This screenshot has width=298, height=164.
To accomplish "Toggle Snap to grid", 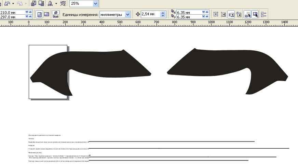I will [x=216, y=14].
